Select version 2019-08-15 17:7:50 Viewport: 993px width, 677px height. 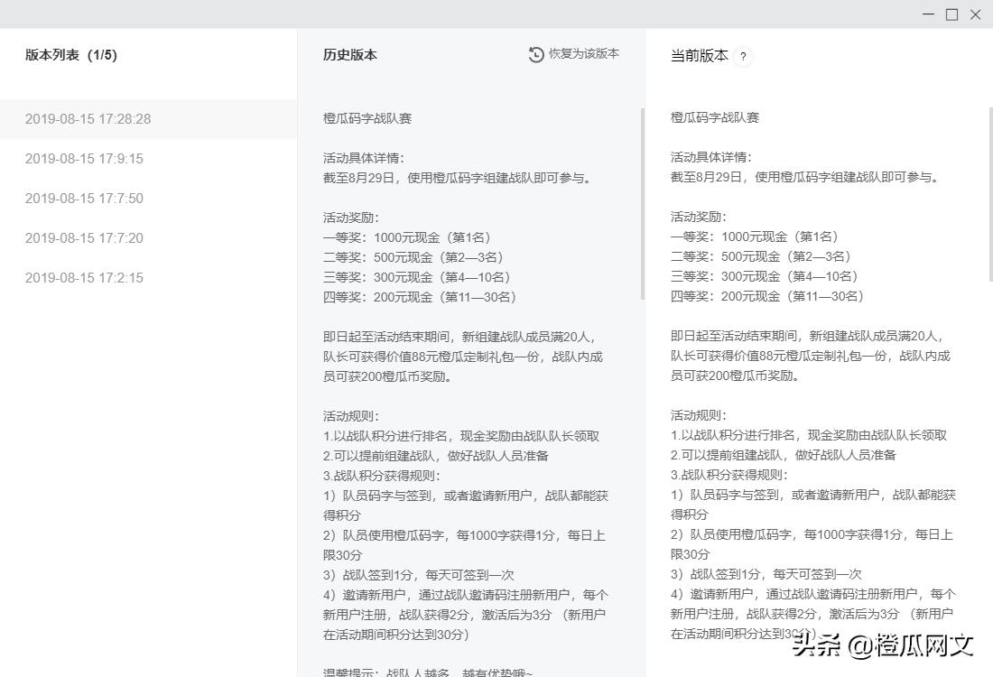click(84, 198)
